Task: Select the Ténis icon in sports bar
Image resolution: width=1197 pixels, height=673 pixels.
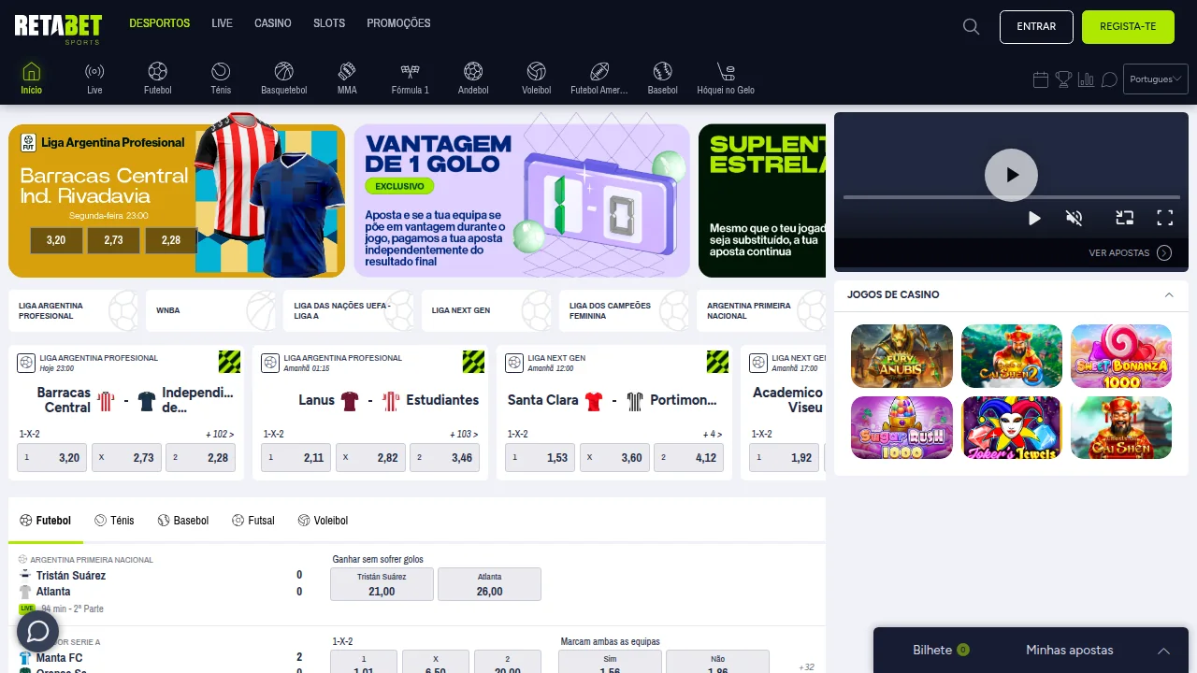Action: coord(221,71)
